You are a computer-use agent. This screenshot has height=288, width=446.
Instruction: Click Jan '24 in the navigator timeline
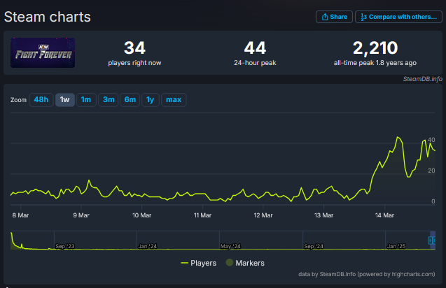coord(147,246)
